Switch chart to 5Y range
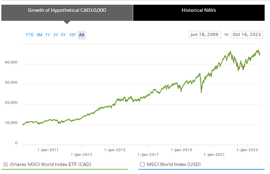This screenshot has height=174, width=270. coord(63,35)
